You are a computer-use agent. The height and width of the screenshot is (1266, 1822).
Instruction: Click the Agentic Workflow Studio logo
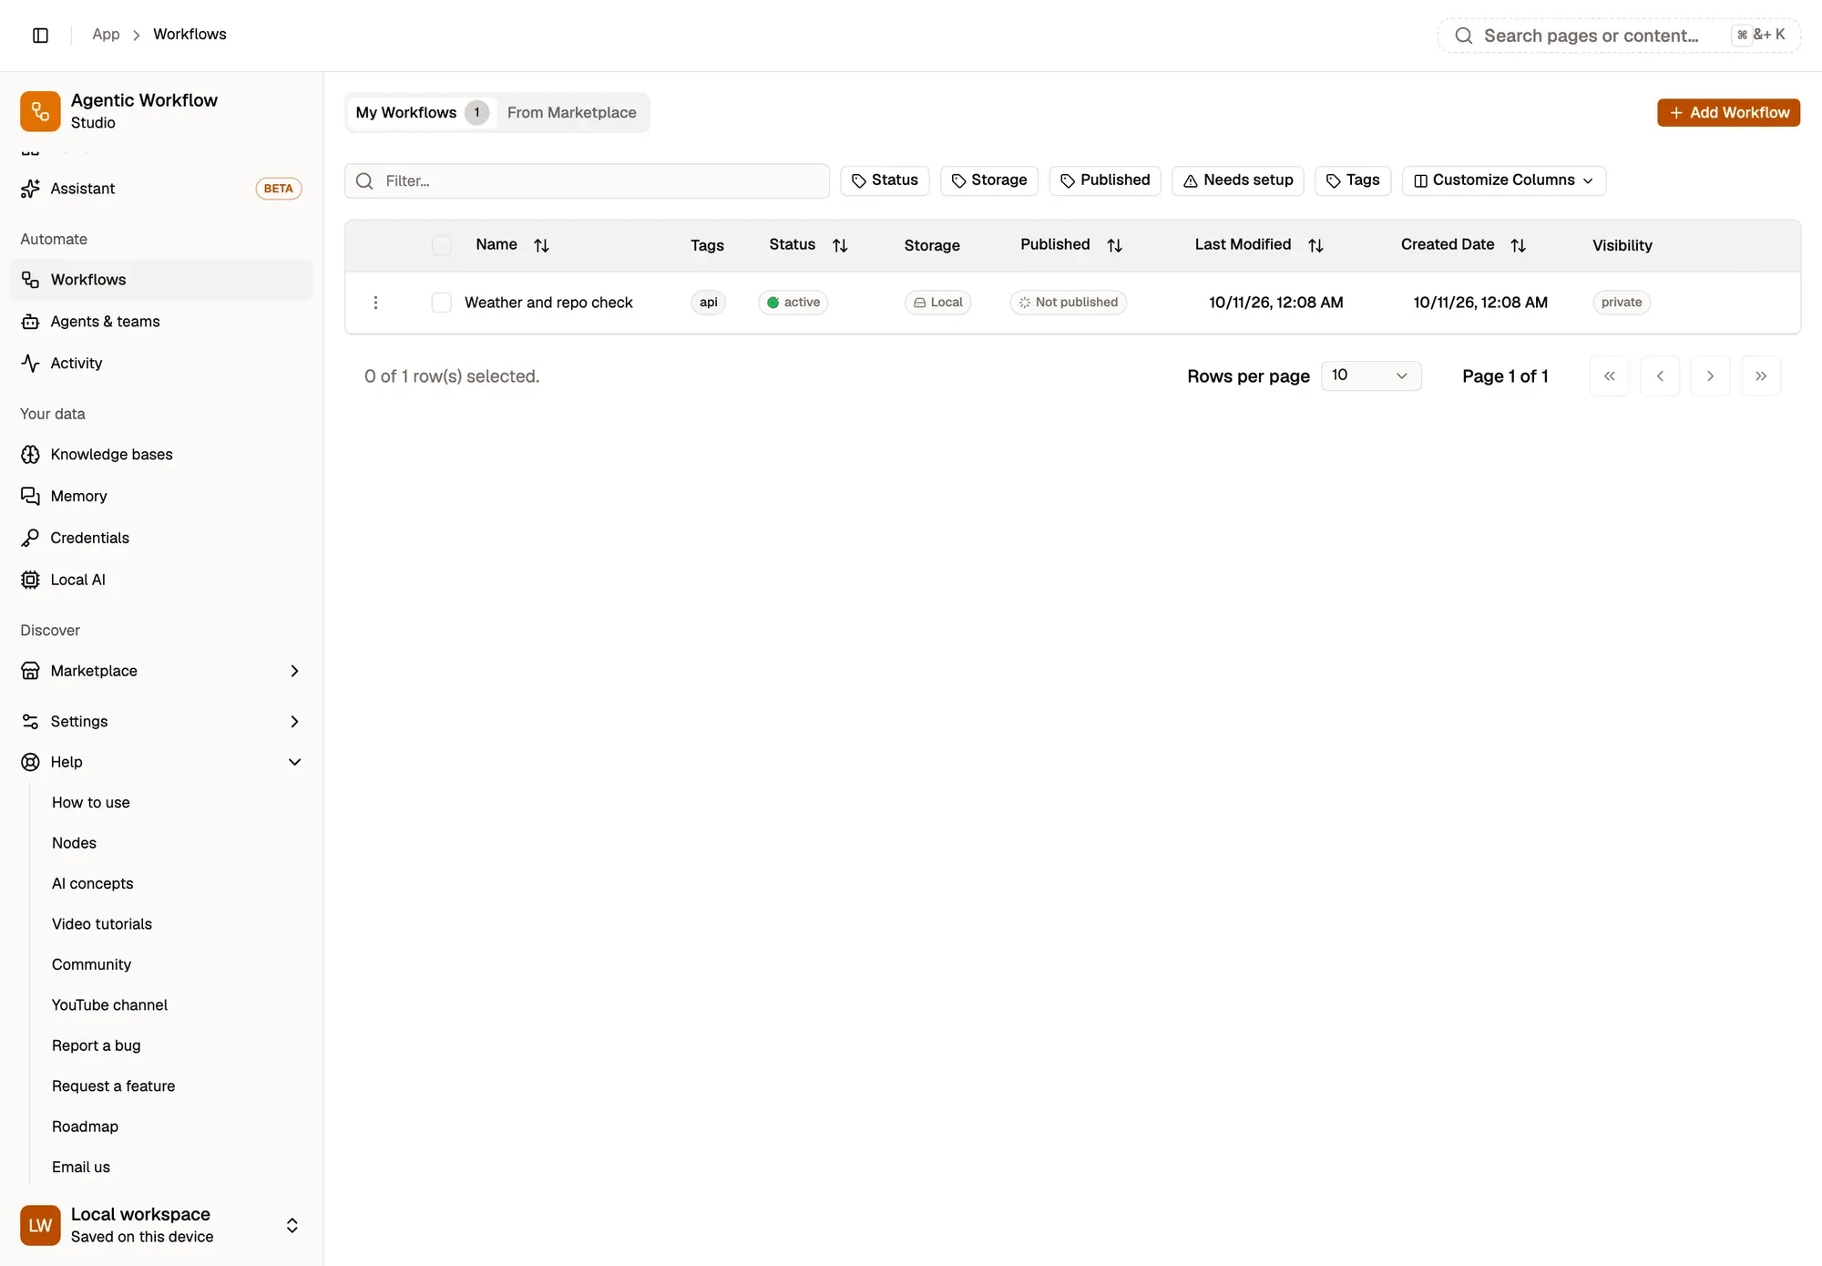coord(40,111)
